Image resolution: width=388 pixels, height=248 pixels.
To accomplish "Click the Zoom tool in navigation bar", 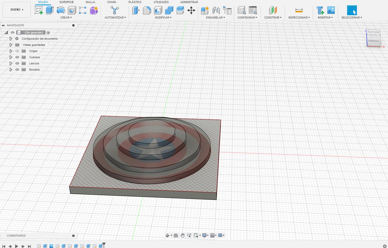I will [189, 235].
